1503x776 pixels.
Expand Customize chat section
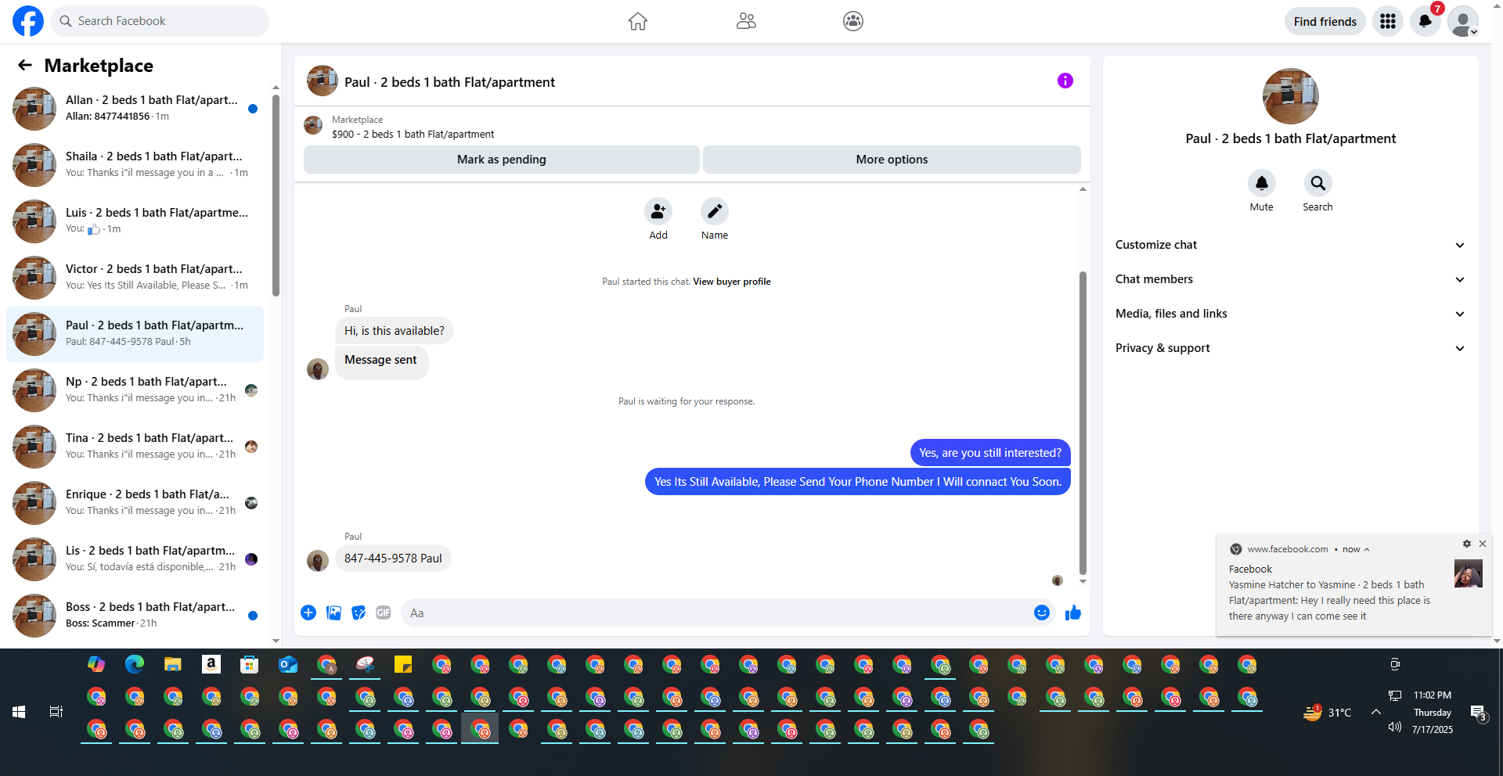click(x=1290, y=245)
